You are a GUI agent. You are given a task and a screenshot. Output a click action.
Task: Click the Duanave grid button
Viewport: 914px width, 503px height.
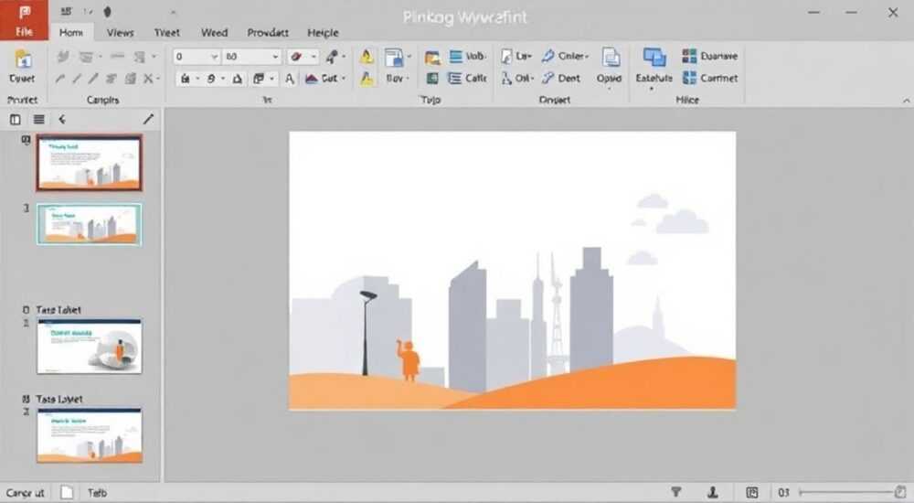point(709,56)
